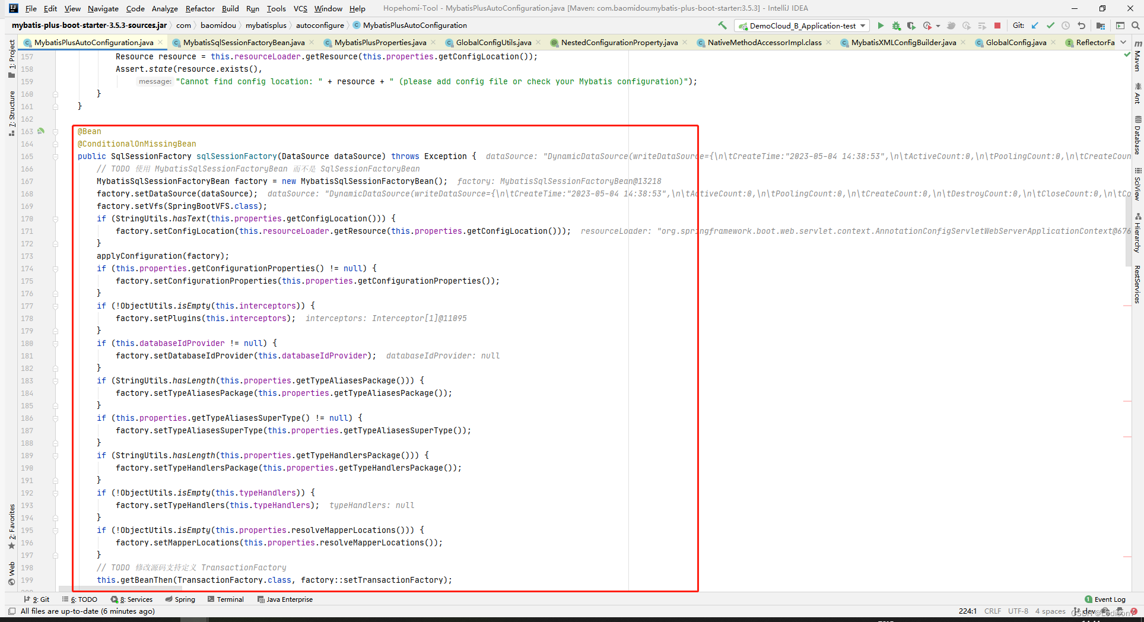Close the GlobalConfig.java tab
This screenshot has width=1144, height=622.
1053,42
